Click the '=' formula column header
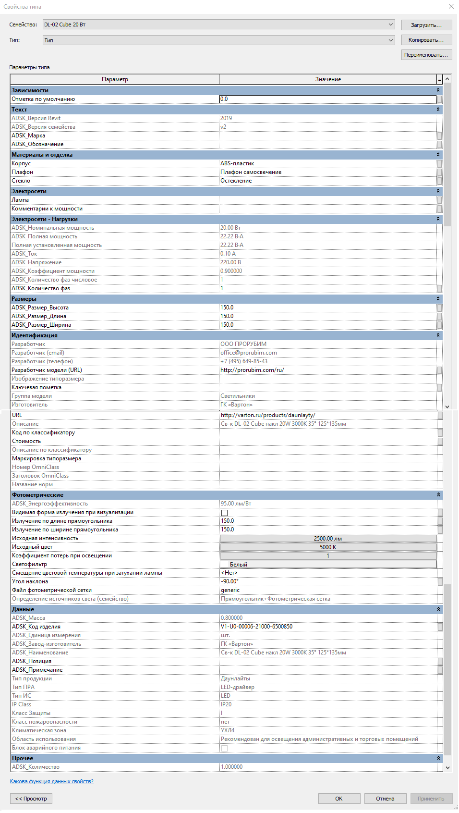The height and width of the screenshot is (813, 459). click(439, 79)
